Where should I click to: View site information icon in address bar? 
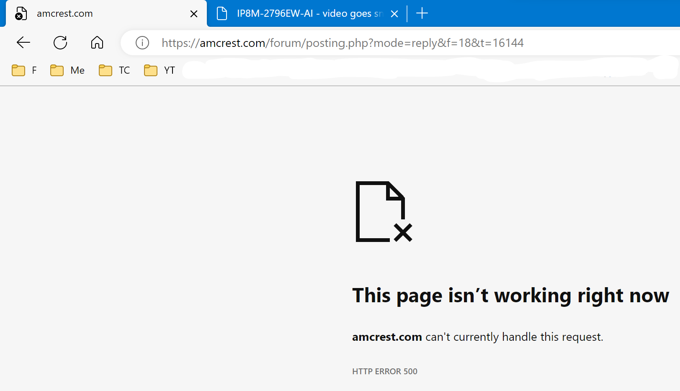[x=142, y=43]
